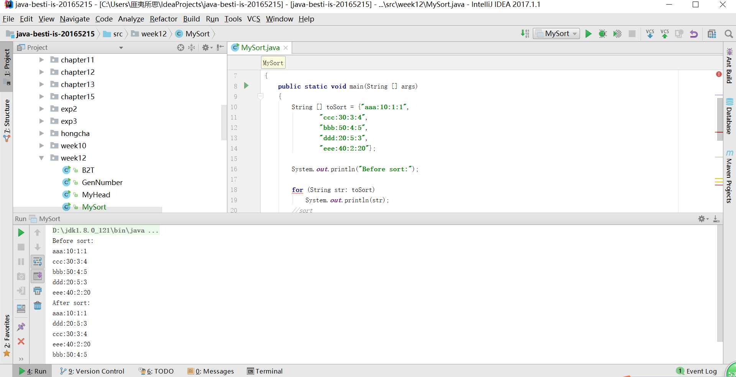Click the VCS commit changes icon
Viewport: 736px width, 377px height.
(665, 34)
